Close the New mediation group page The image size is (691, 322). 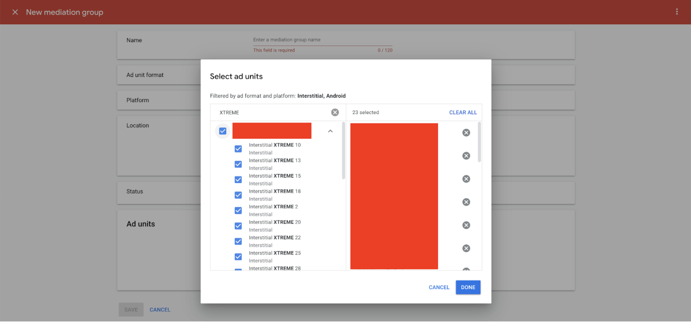click(15, 12)
